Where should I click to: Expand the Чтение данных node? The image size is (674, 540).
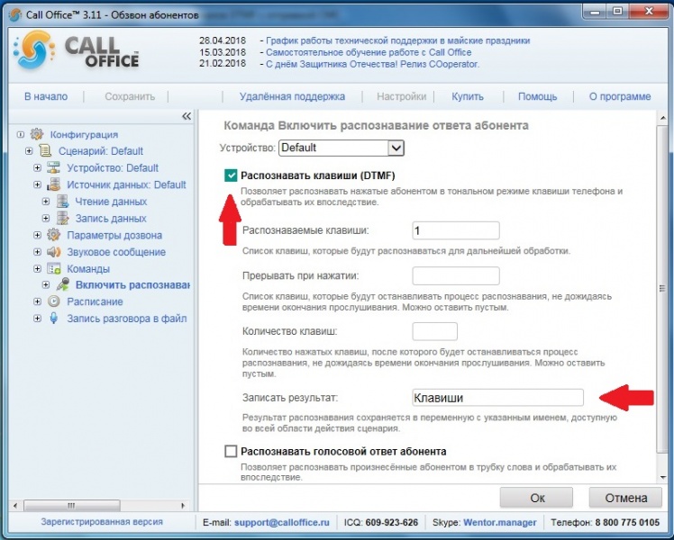[46, 202]
